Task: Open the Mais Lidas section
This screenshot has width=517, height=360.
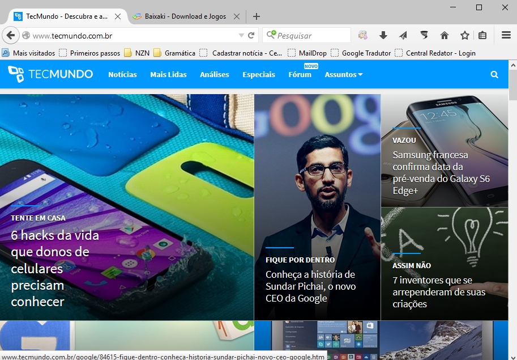Action: (x=169, y=75)
